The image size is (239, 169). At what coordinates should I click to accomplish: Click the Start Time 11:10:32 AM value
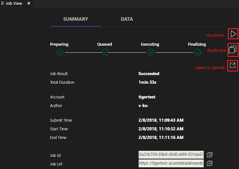point(161,129)
